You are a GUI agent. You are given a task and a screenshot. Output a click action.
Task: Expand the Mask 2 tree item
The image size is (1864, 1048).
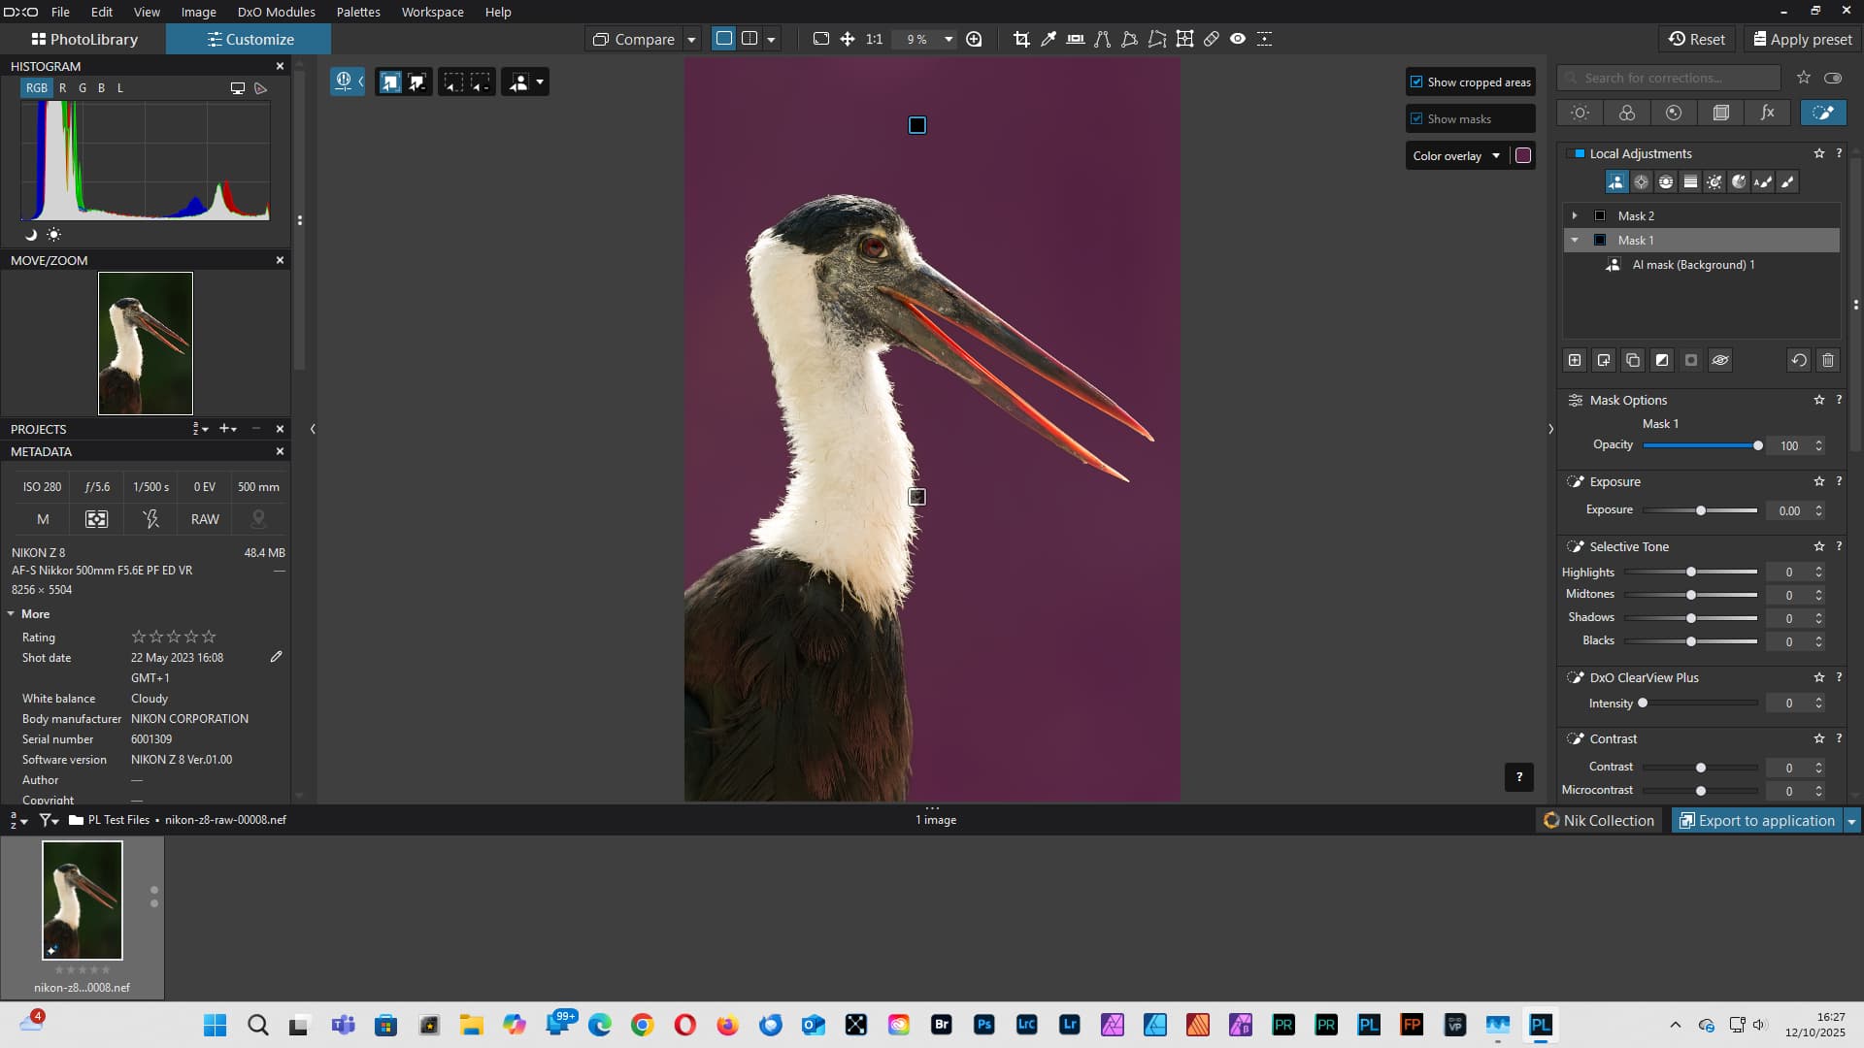click(x=1575, y=215)
